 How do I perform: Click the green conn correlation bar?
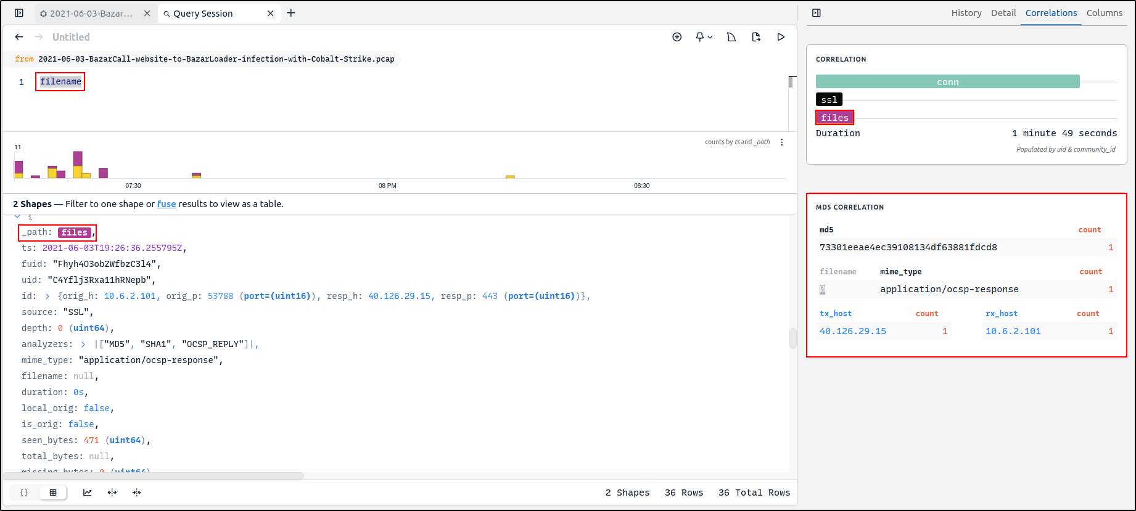click(x=947, y=82)
